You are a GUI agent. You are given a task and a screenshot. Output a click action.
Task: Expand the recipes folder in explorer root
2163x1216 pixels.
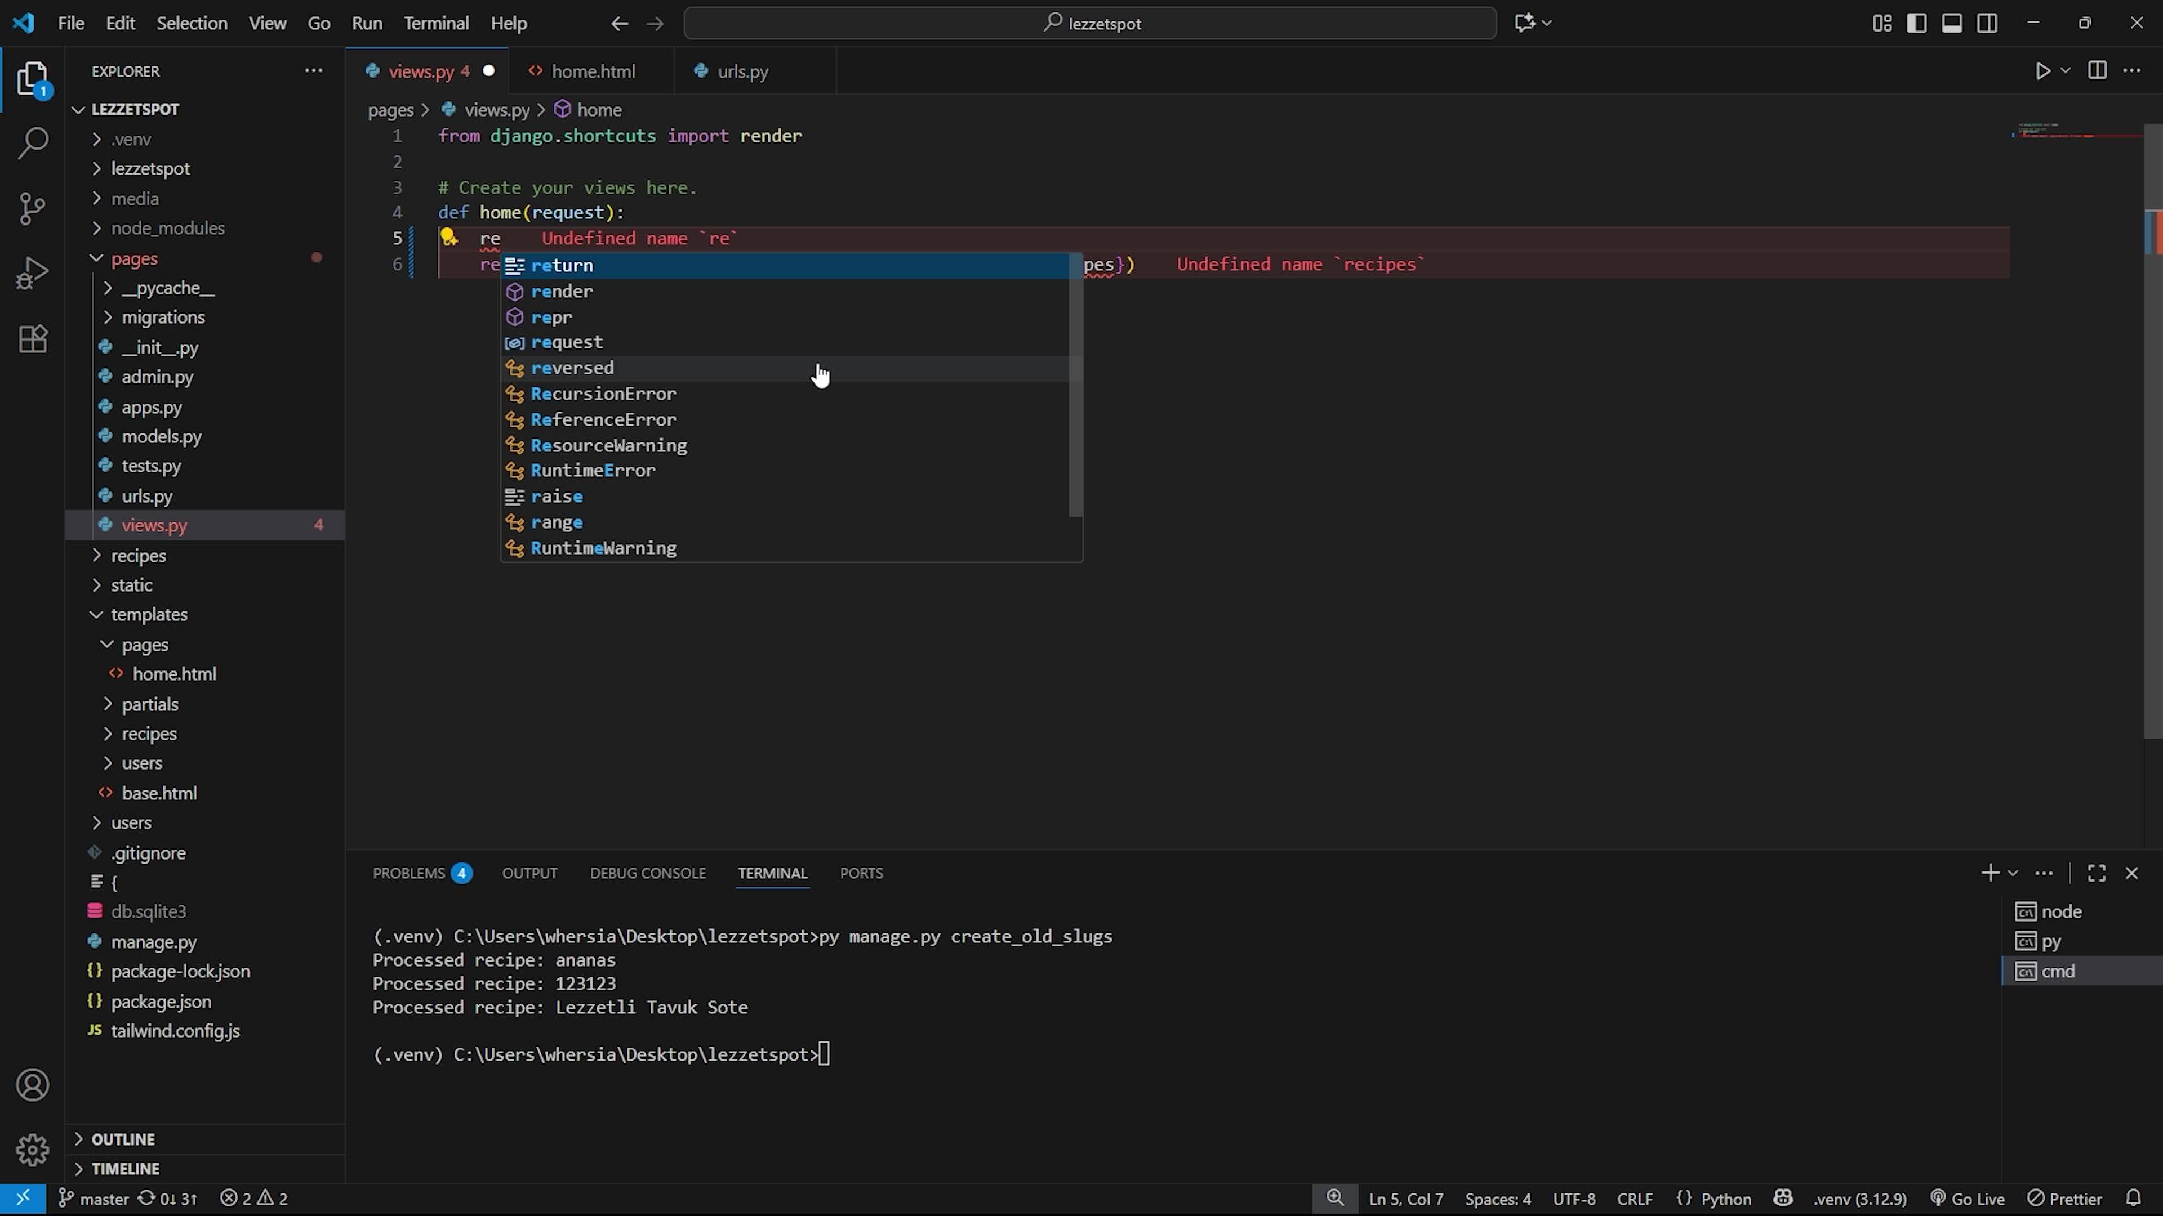[x=139, y=556]
